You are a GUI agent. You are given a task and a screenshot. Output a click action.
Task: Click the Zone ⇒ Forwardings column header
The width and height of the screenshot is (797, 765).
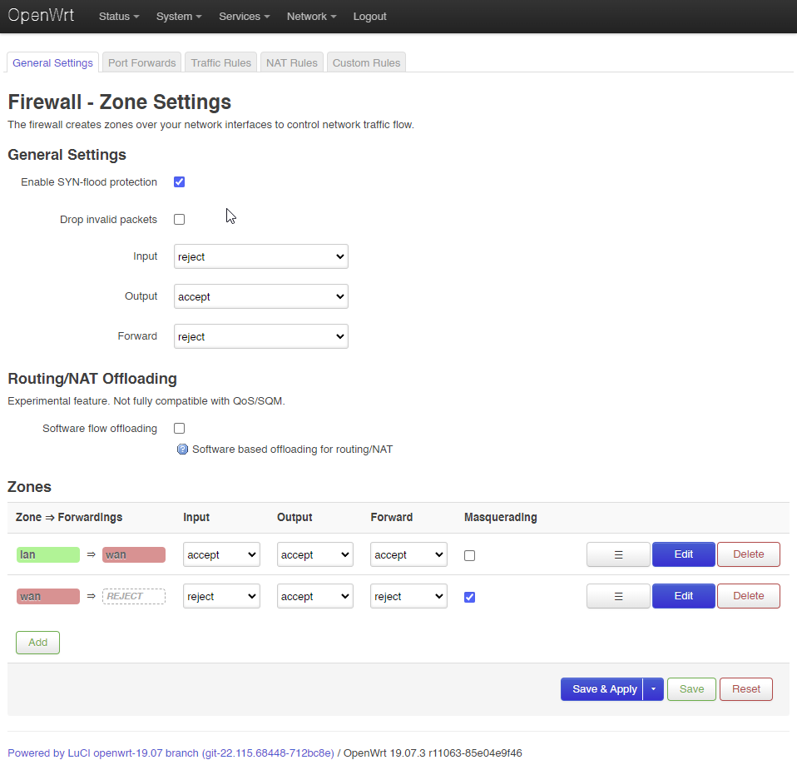tap(69, 517)
